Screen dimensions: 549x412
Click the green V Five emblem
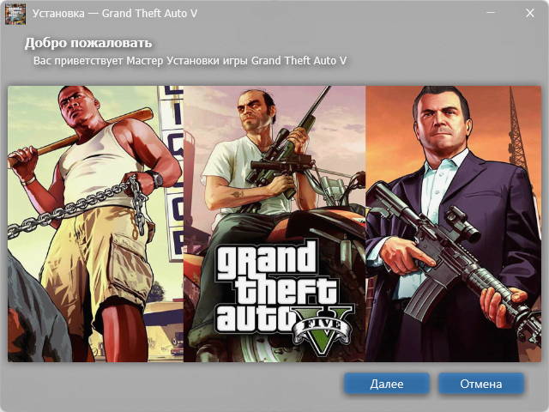pyautogui.click(x=322, y=330)
